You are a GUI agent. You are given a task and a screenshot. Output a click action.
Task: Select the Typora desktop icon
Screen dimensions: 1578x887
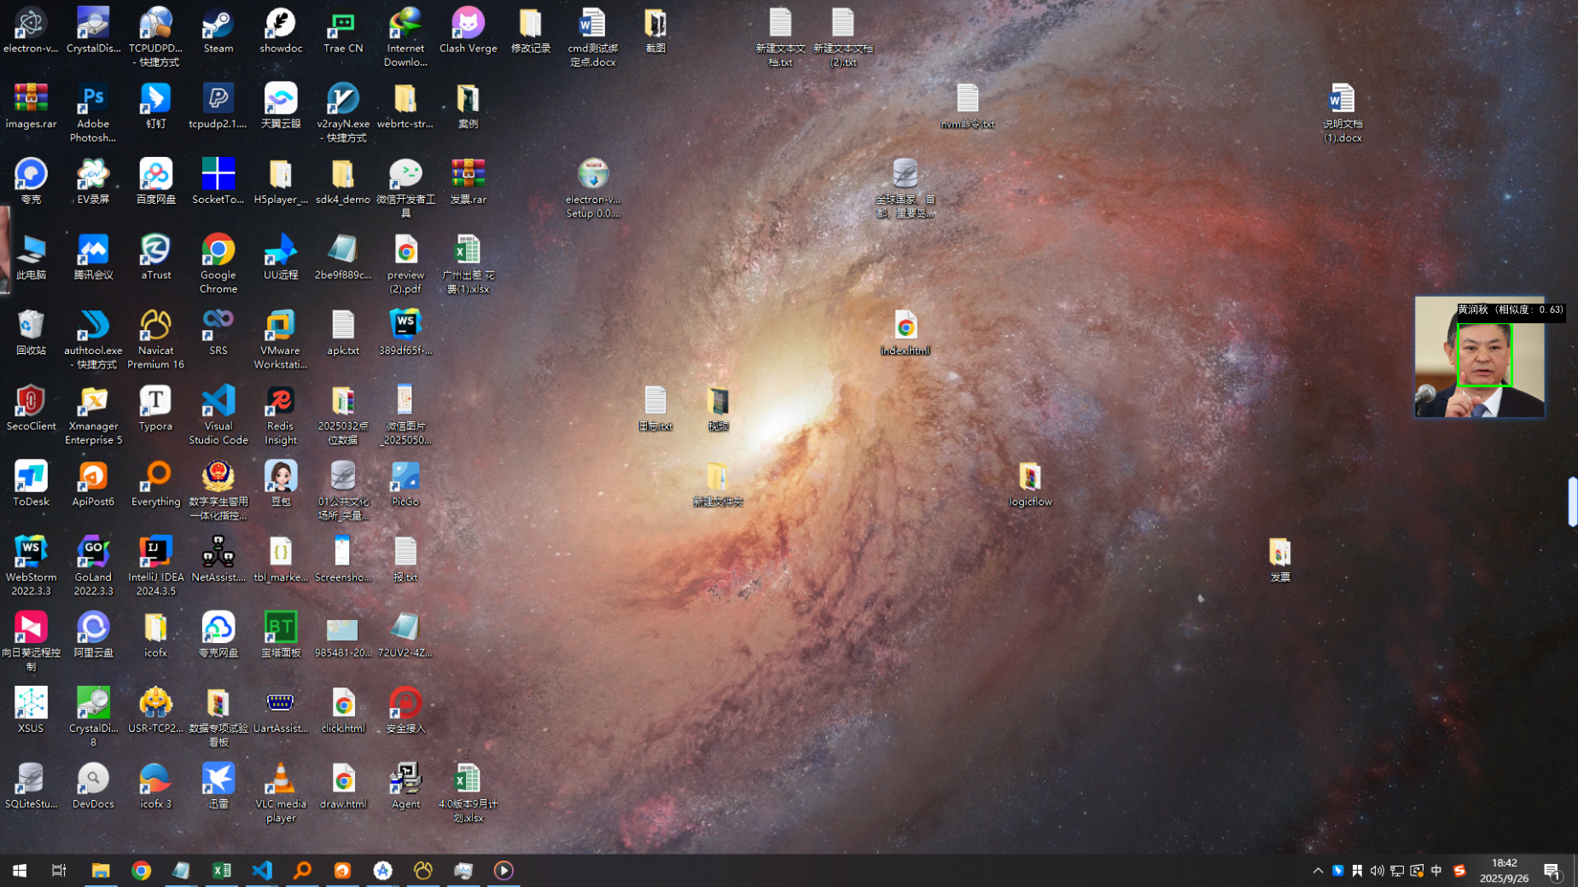pyautogui.click(x=155, y=407)
